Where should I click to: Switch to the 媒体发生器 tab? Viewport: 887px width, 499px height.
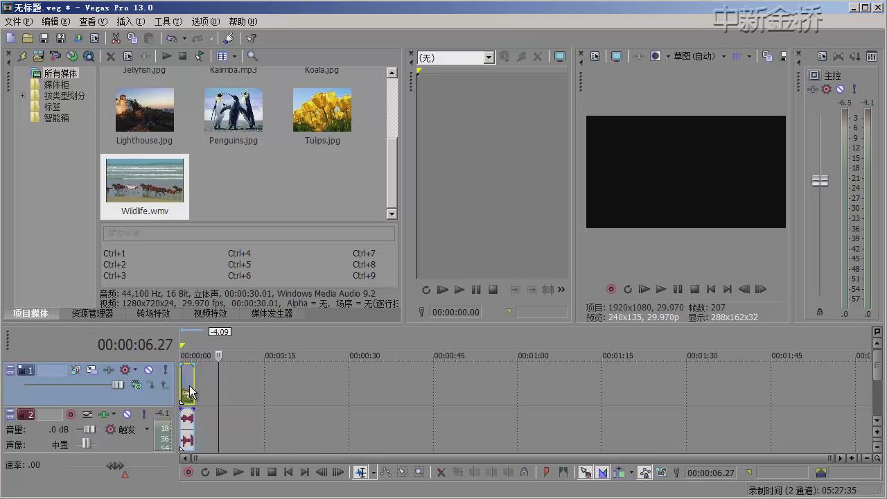[x=272, y=313]
